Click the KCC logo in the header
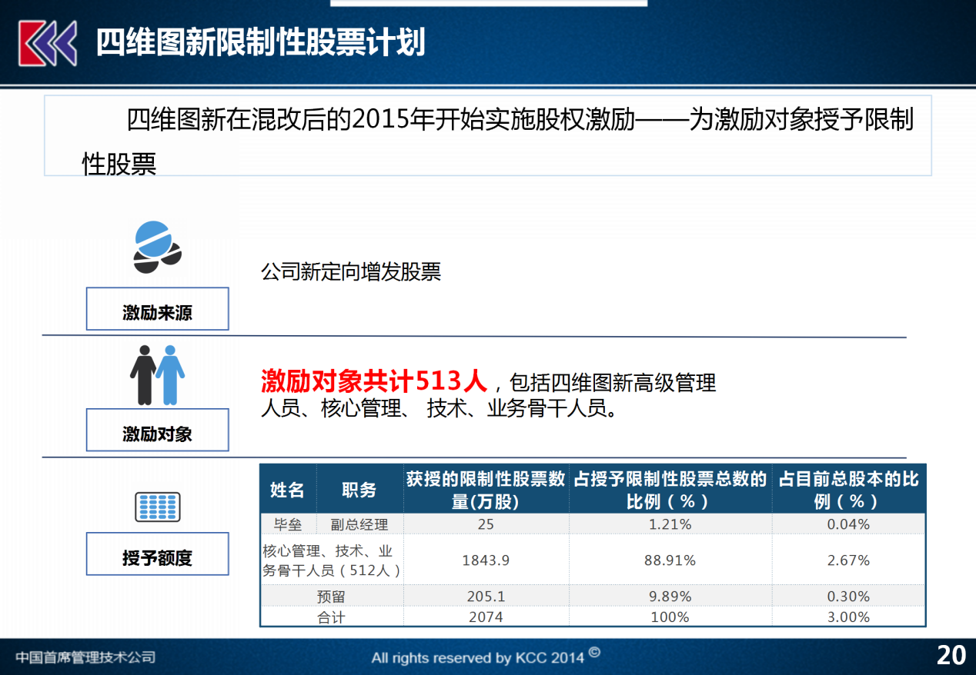The height and width of the screenshot is (675, 976). pos(48,44)
